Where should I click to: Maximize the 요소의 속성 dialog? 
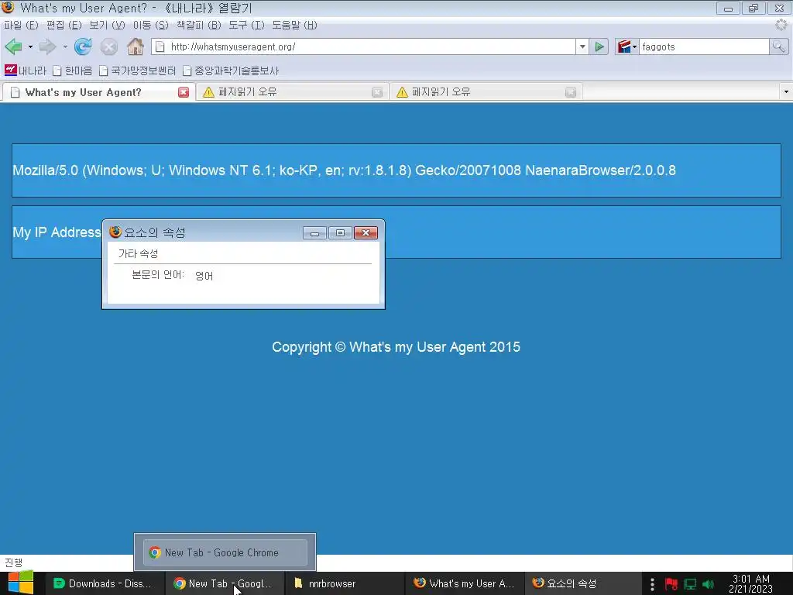tap(341, 232)
